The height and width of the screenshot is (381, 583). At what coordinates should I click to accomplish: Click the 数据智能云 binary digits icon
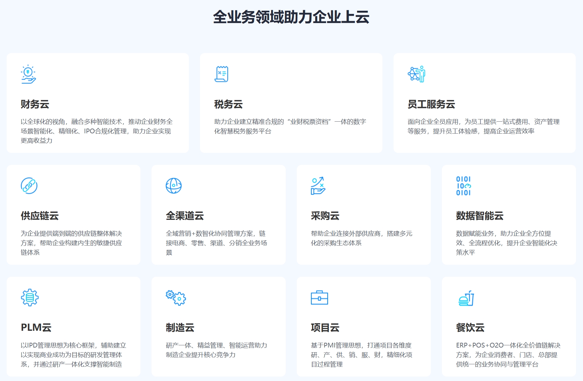tap(463, 186)
